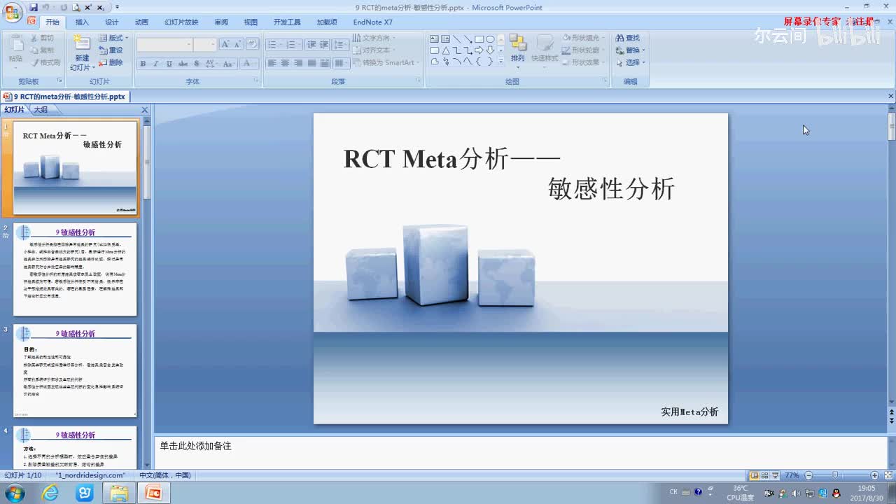Click the Increase Indent icon
The height and width of the screenshot is (504, 896).
coord(325,45)
